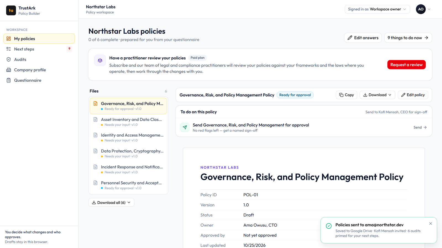This screenshot has height=248, width=442.
Task: Select Asset Inventory and Data Clas... file
Action: pyautogui.click(x=128, y=122)
